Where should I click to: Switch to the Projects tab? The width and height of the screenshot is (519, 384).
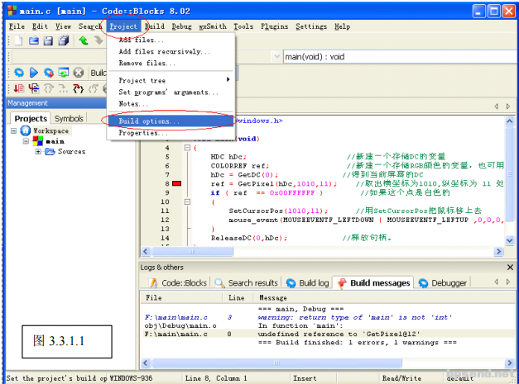point(31,119)
